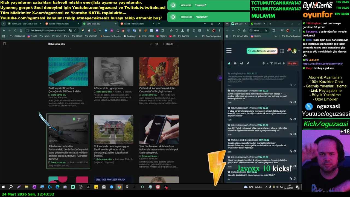Star the Faslane deniz üssü article
Screen dimensions: 350x197
click(79, 119)
